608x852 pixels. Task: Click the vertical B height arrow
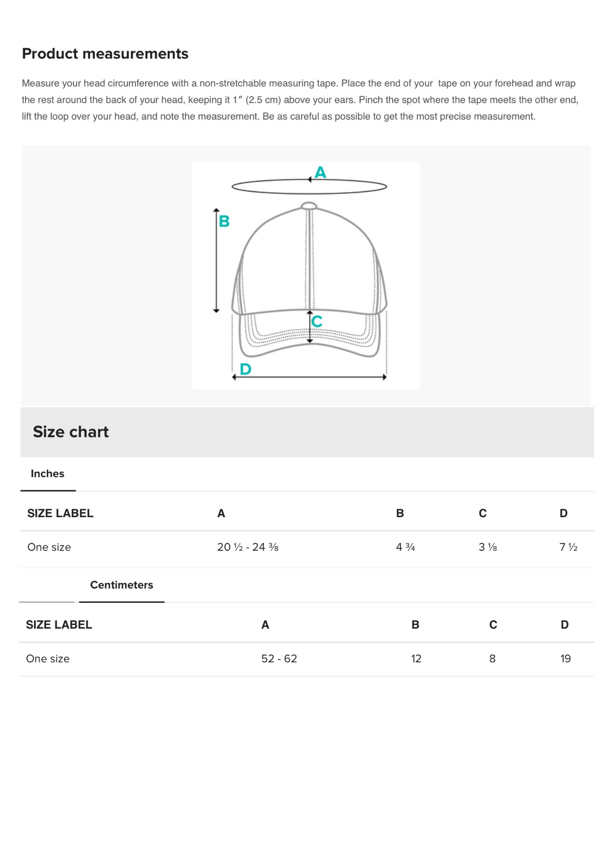click(216, 261)
